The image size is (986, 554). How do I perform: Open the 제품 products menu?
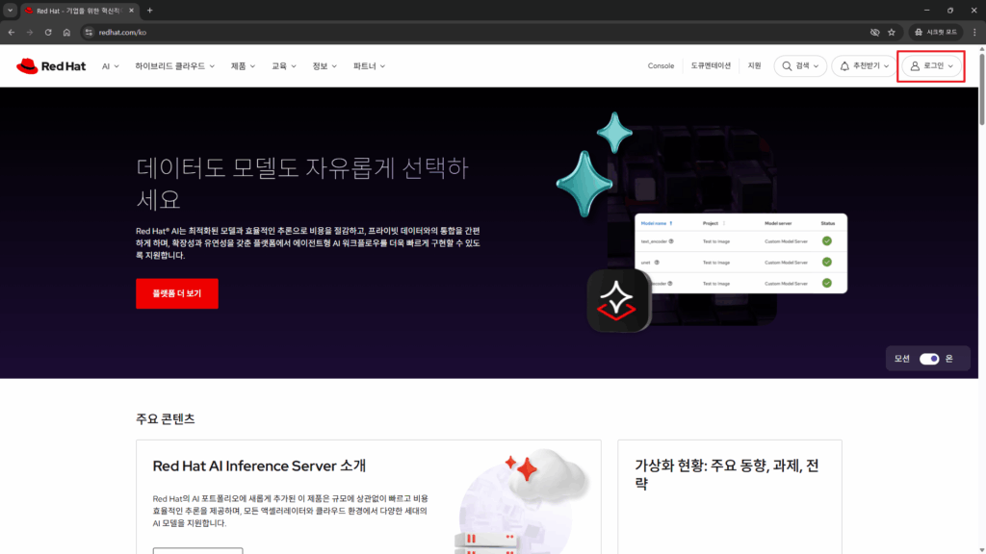click(x=243, y=66)
